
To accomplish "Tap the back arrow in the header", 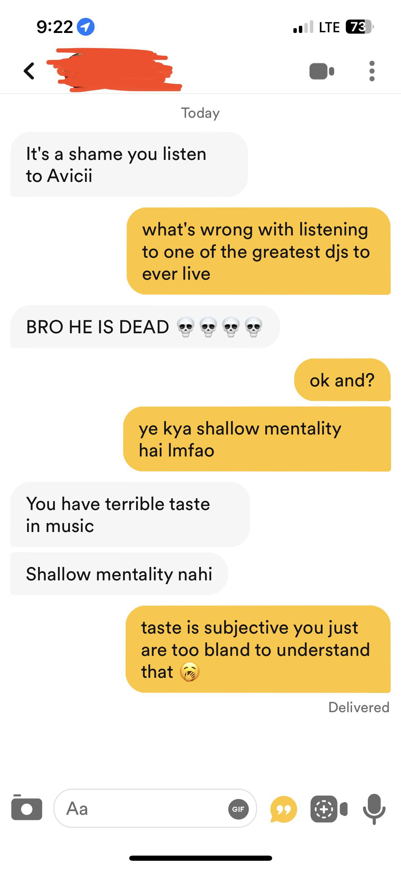I will pos(29,71).
